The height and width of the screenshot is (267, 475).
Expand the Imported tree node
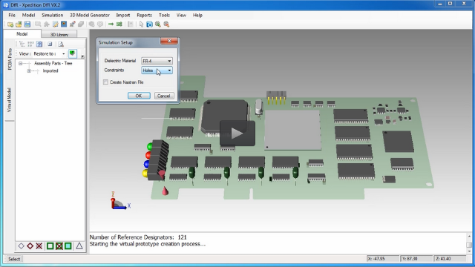click(29, 71)
